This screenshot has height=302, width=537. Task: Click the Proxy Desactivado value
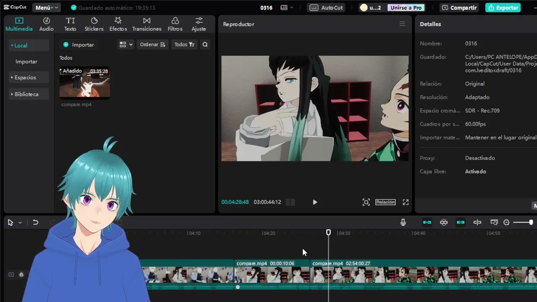480,158
